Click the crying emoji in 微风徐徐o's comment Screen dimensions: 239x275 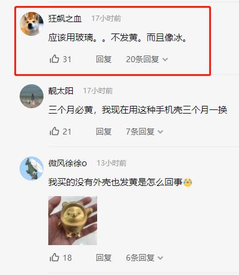pyautogui.click(x=188, y=182)
